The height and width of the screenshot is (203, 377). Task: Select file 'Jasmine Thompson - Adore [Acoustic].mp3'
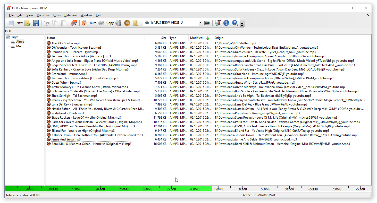coord(81,56)
